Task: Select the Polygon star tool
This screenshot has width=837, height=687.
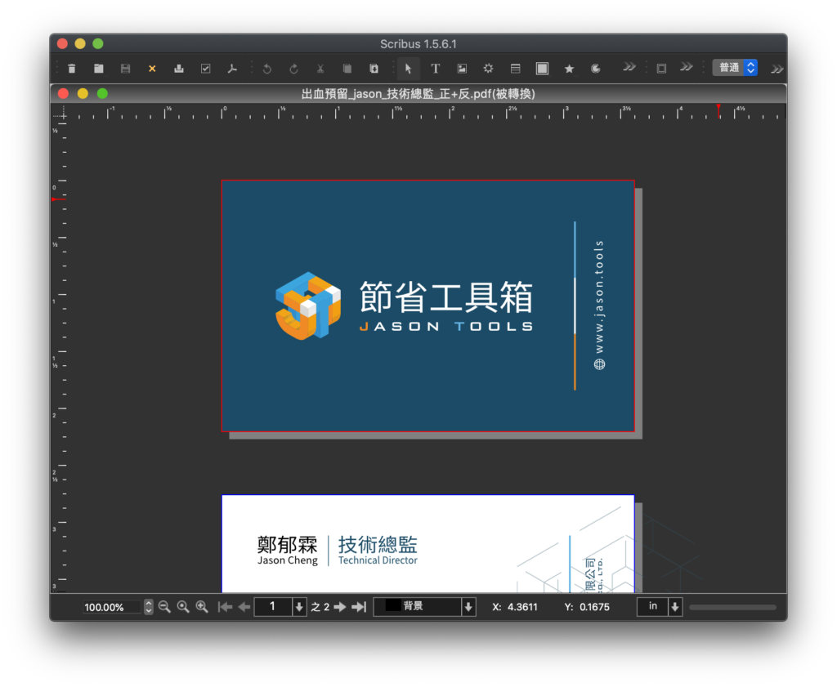Action: click(x=569, y=69)
